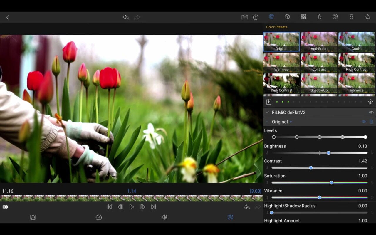Save current effect as preset

268,102
